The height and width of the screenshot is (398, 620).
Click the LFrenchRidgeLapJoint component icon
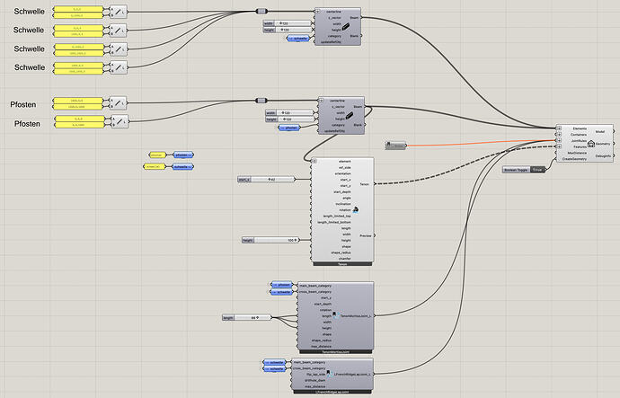pyautogui.click(x=330, y=374)
